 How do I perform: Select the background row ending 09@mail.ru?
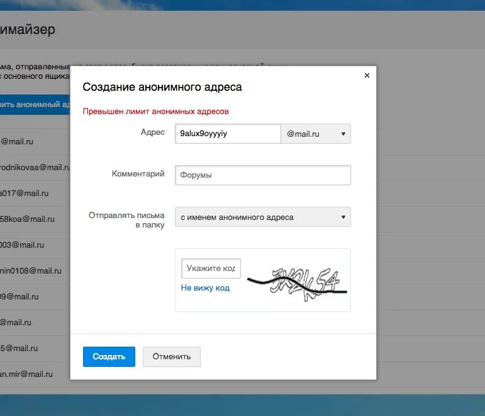tap(35, 297)
